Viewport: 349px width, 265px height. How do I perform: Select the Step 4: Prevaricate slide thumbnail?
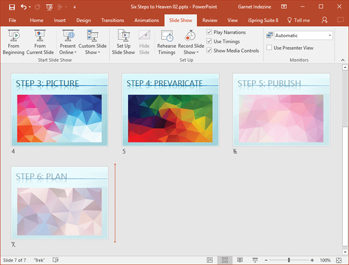[x=170, y=109]
